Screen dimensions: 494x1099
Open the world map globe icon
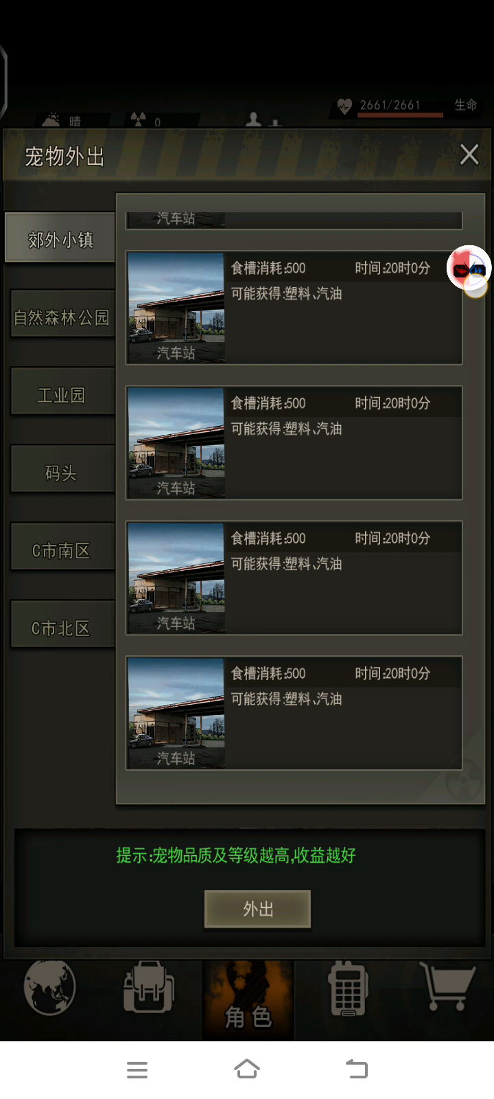click(x=49, y=987)
